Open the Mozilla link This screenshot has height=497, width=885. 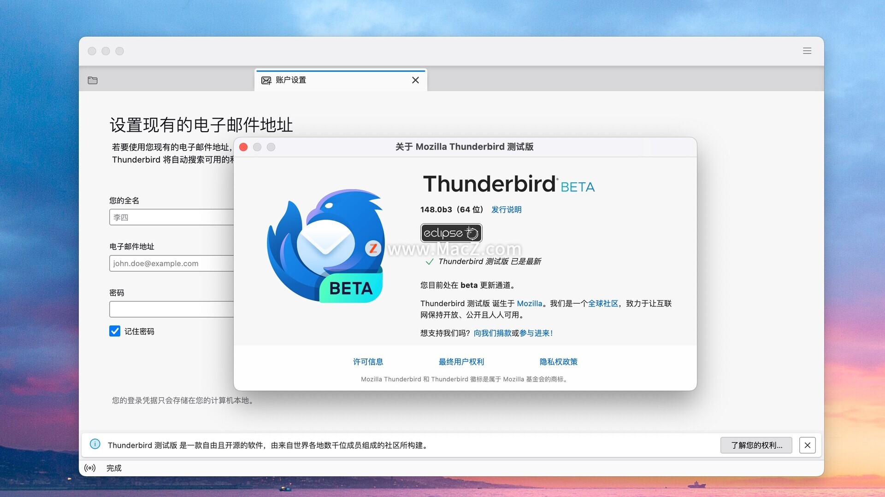click(x=529, y=303)
